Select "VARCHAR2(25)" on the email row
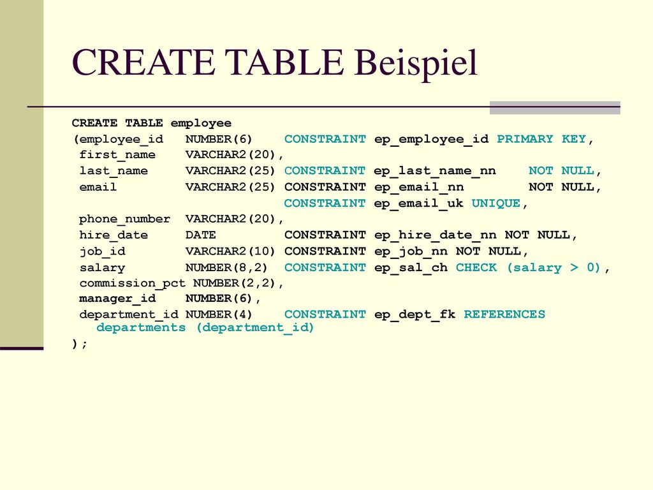 (230, 187)
